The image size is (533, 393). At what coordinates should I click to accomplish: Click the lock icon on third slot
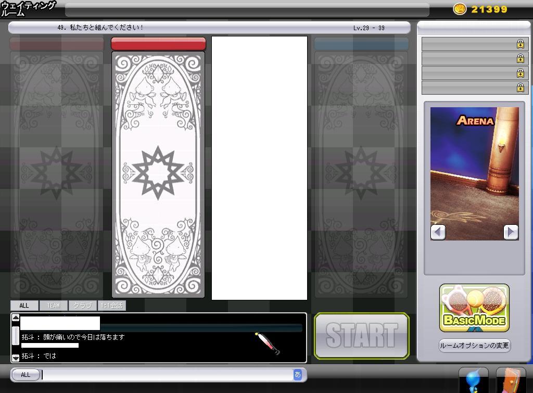520,73
